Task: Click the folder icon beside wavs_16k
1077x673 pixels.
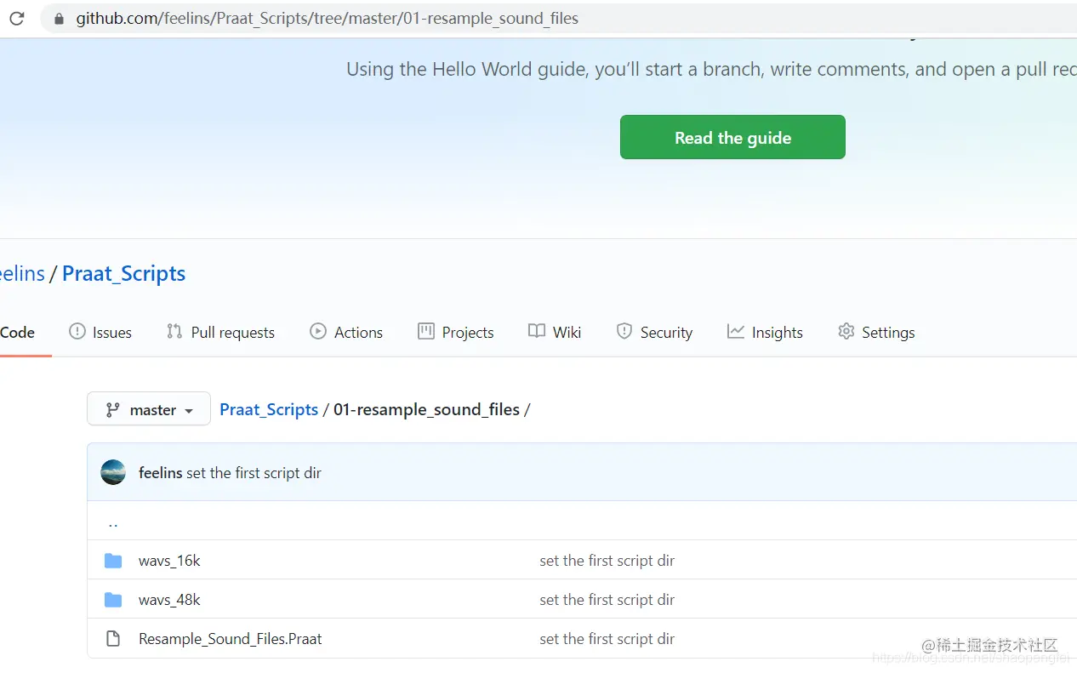Action: pyautogui.click(x=113, y=561)
